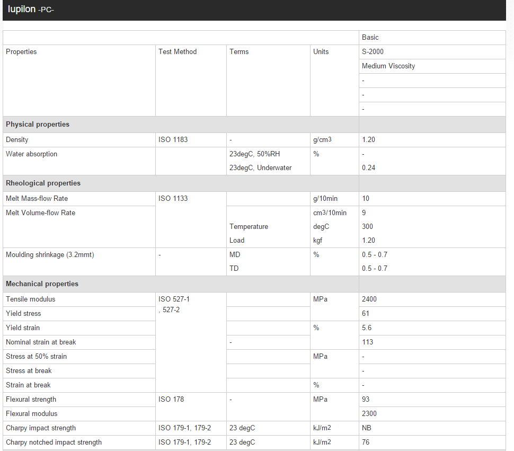Viewport: 514px width, 451px height.
Task: Click the 'Water absorption' property cell
Action: tap(79, 161)
